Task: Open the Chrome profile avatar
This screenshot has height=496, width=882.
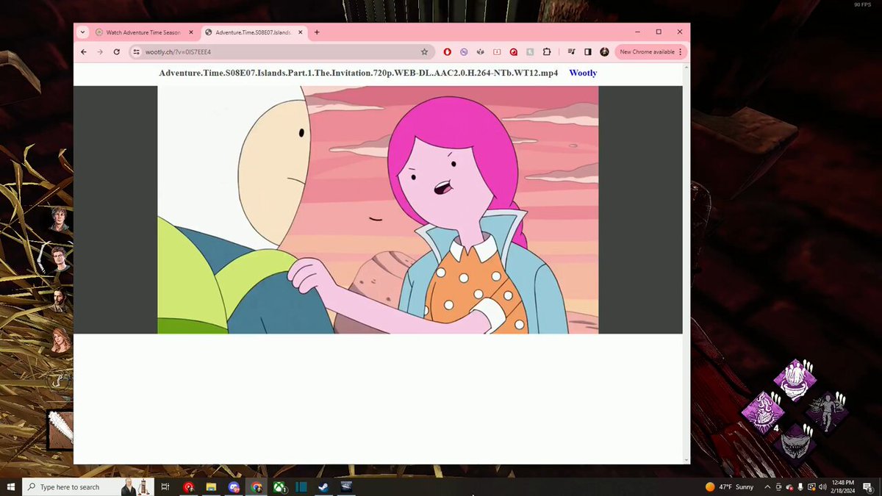Action: (604, 52)
